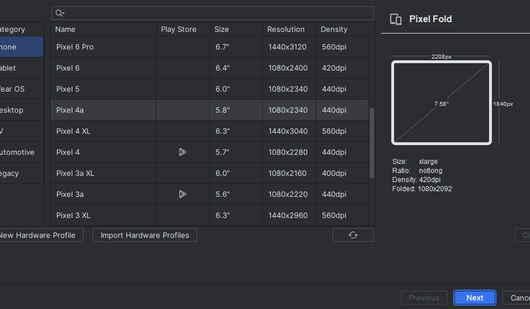Click the 1080x2160 resolution cell
Screen dimensions: 530x309
[288, 173]
